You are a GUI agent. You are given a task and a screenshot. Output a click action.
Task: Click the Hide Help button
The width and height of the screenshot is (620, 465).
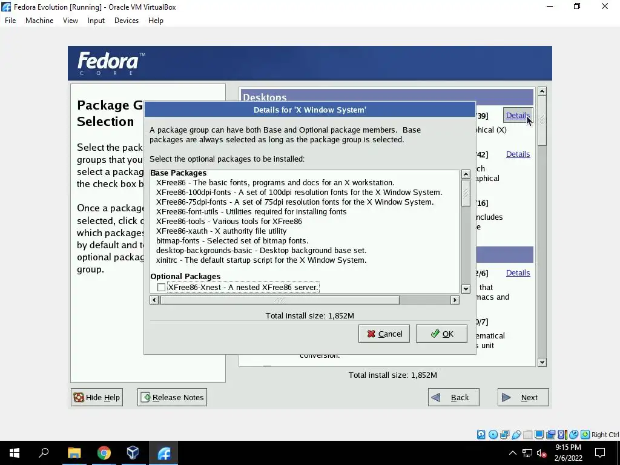[97, 397]
